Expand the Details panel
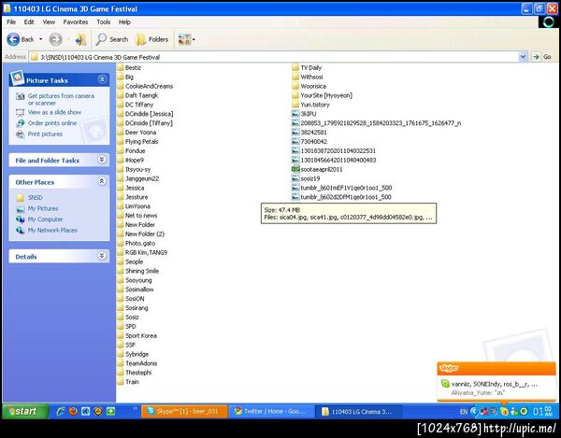 click(x=102, y=256)
